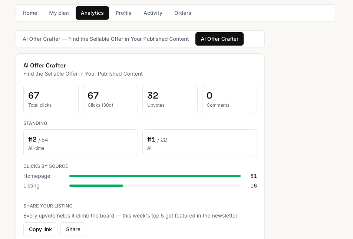The width and height of the screenshot is (353, 239).
Task: Select the Analytics tab
Action: tap(92, 13)
